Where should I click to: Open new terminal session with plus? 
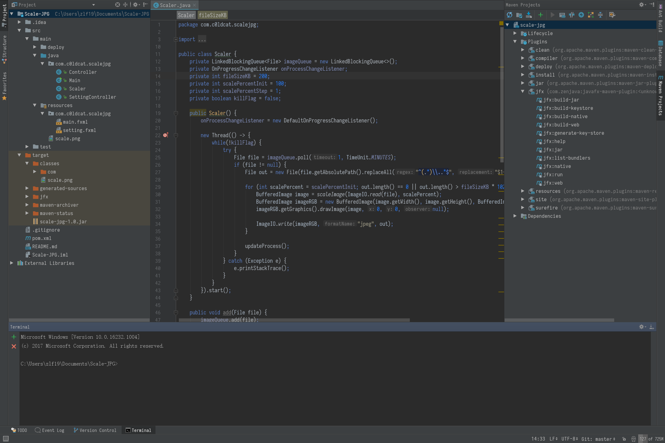point(14,337)
